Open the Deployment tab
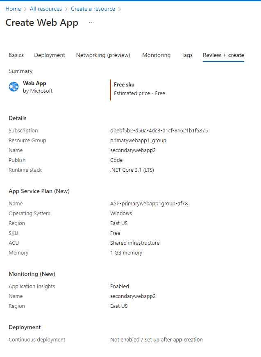 tap(49, 55)
